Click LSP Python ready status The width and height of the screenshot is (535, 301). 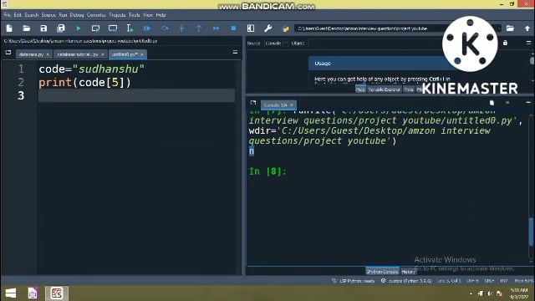(354, 281)
